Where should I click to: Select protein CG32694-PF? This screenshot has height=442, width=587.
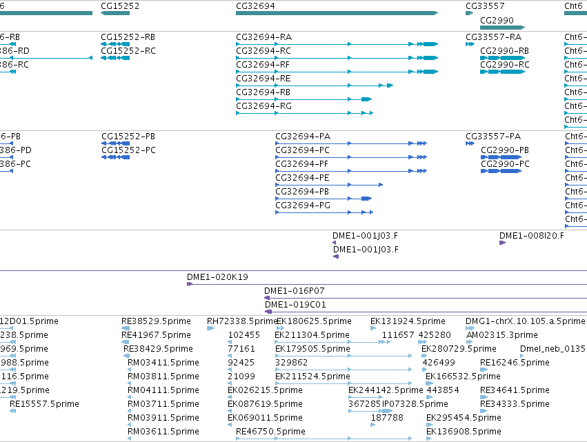[x=302, y=164]
